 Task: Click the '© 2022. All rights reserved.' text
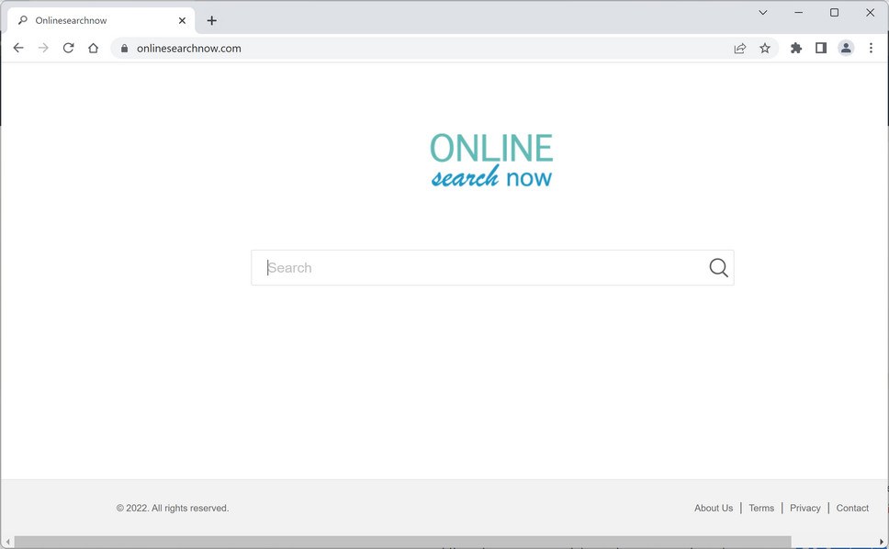click(x=173, y=509)
